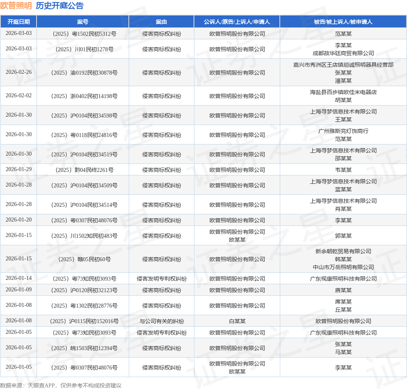Select case number (2025)赣05民初60号
Viewport: 407px width, 389px height.
(84, 259)
